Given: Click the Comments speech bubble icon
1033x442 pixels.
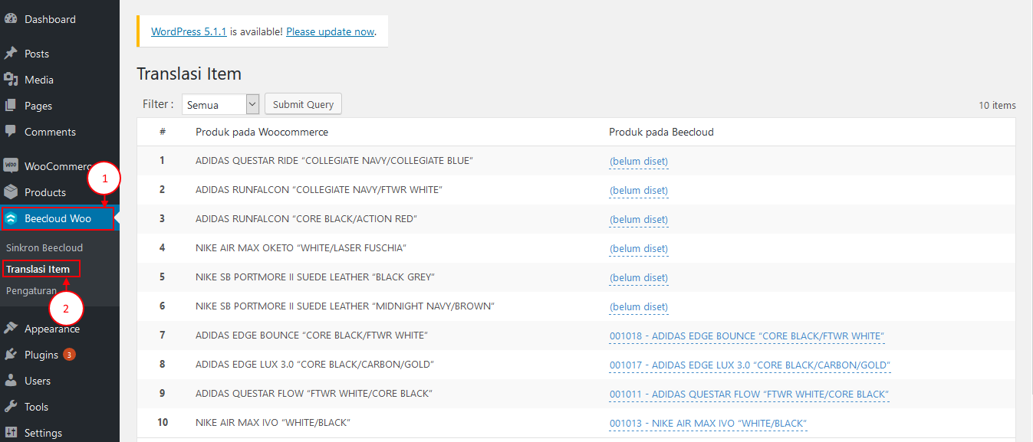Looking at the screenshot, I should [11, 132].
